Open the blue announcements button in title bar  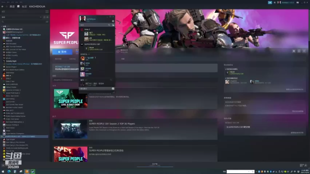[270, 3]
